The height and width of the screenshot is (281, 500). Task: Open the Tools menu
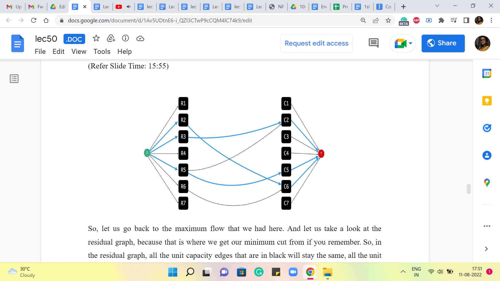coord(102,52)
